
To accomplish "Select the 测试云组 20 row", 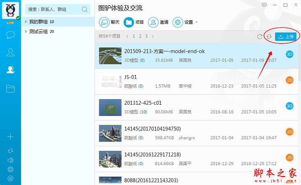I will point(58,32).
